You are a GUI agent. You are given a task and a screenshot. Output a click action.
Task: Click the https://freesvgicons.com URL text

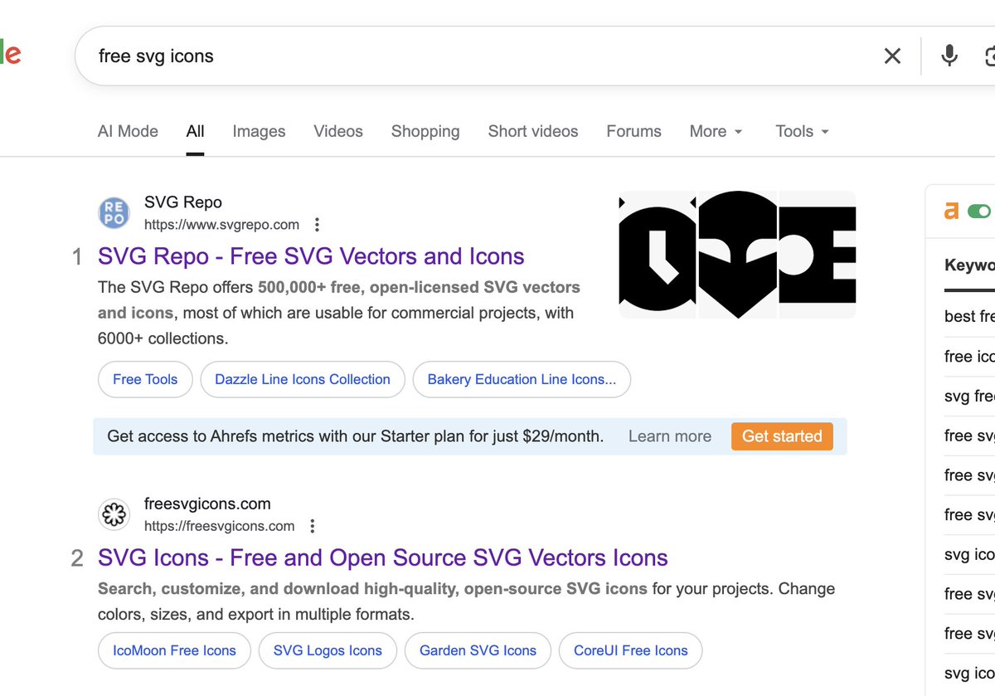click(x=219, y=526)
